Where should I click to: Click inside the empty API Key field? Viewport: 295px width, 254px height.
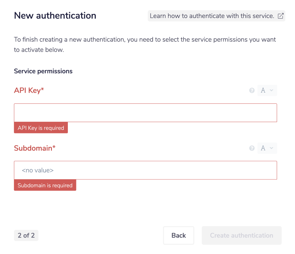145,113
